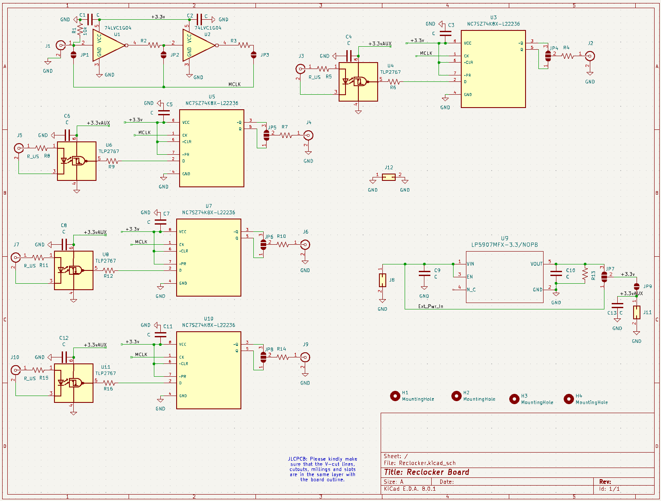Click the J12 two-pin jumper symbol
The image size is (661, 501).
(x=389, y=177)
